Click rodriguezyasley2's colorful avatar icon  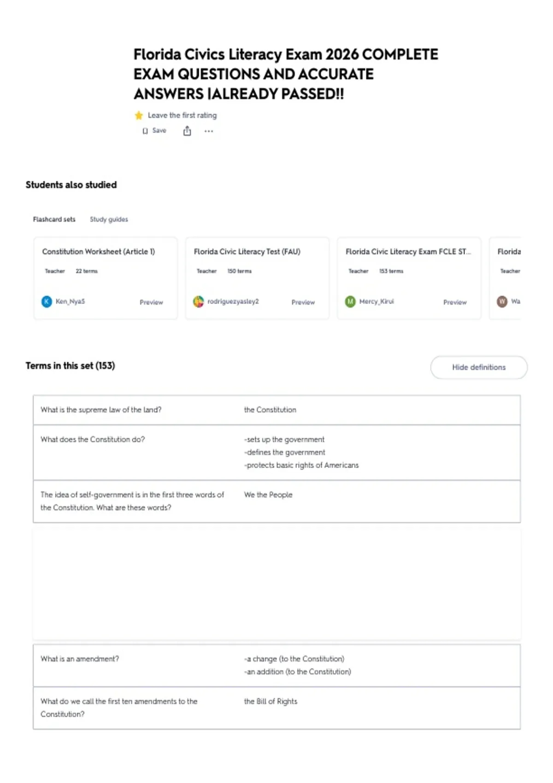198,302
